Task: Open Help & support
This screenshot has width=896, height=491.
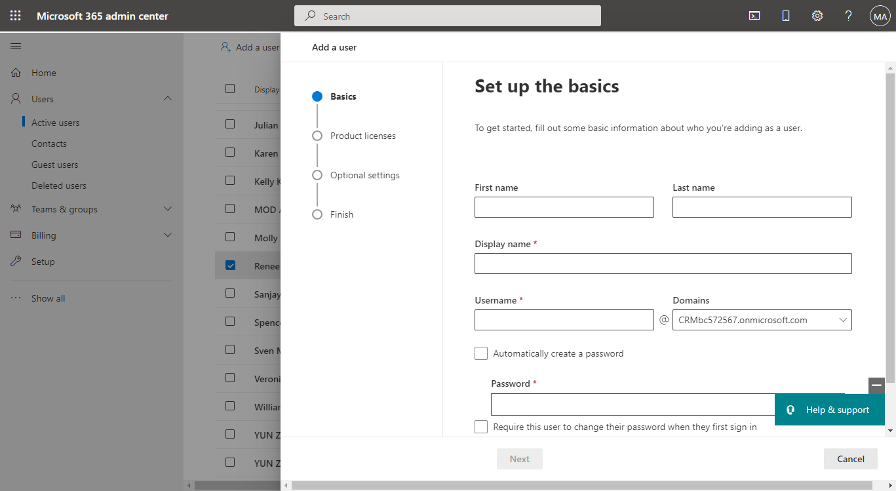Action: click(x=829, y=409)
